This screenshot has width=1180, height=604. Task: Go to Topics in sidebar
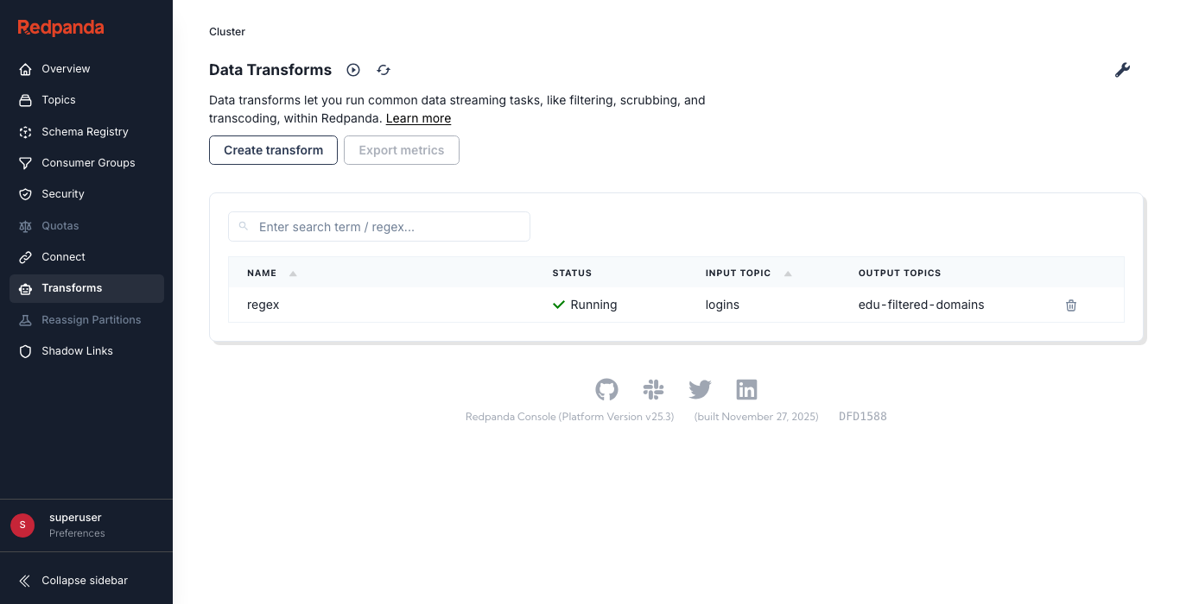59,100
